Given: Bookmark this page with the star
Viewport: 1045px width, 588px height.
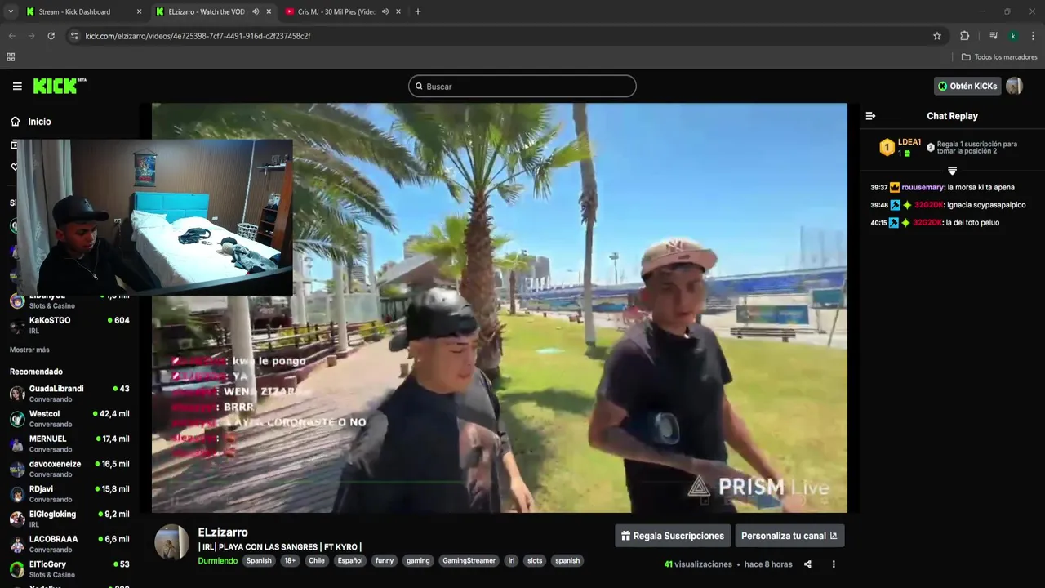Looking at the screenshot, I should tap(937, 36).
